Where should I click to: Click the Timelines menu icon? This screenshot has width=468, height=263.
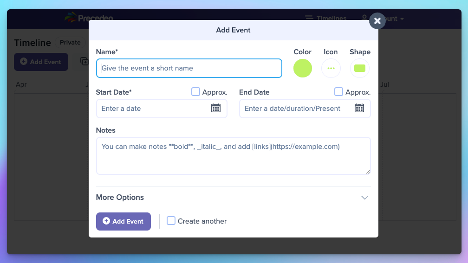[x=309, y=18]
